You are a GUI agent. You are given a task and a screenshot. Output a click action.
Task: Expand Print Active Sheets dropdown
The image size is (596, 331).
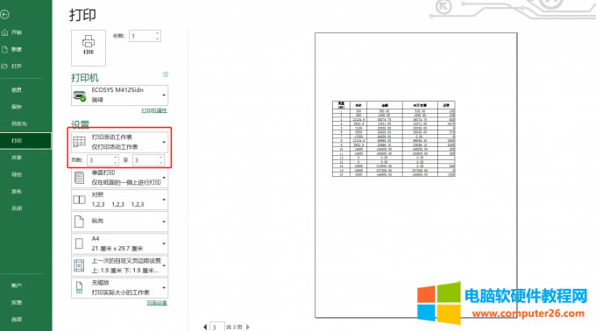tap(120, 142)
